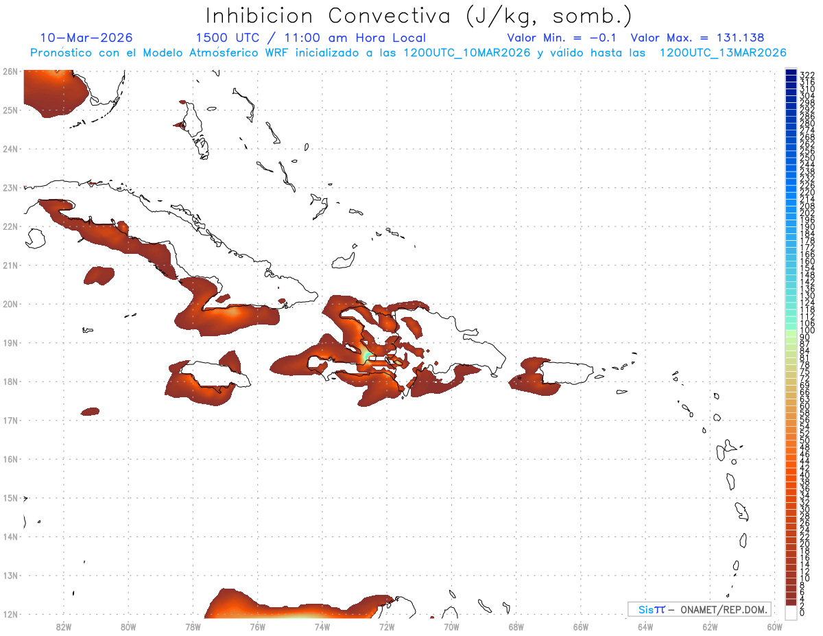The width and height of the screenshot is (823, 636).
Task: Click the '20N' latitude label
Action: coord(10,304)
